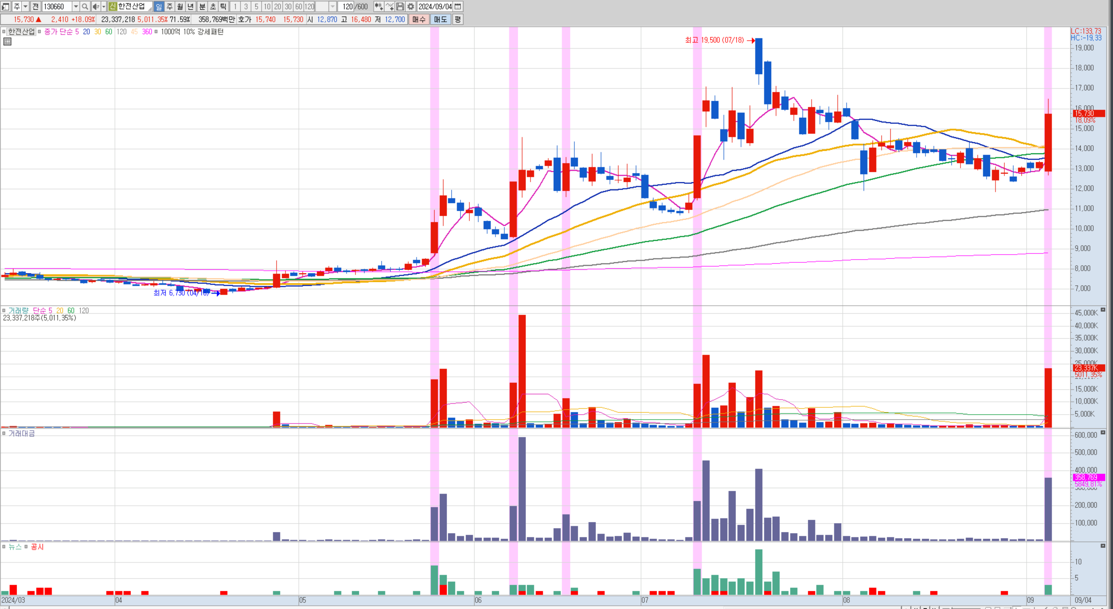Click the 매도 sell button
Screen dimensions: 1113x609
pyautogui.click(x=440, y=20)
